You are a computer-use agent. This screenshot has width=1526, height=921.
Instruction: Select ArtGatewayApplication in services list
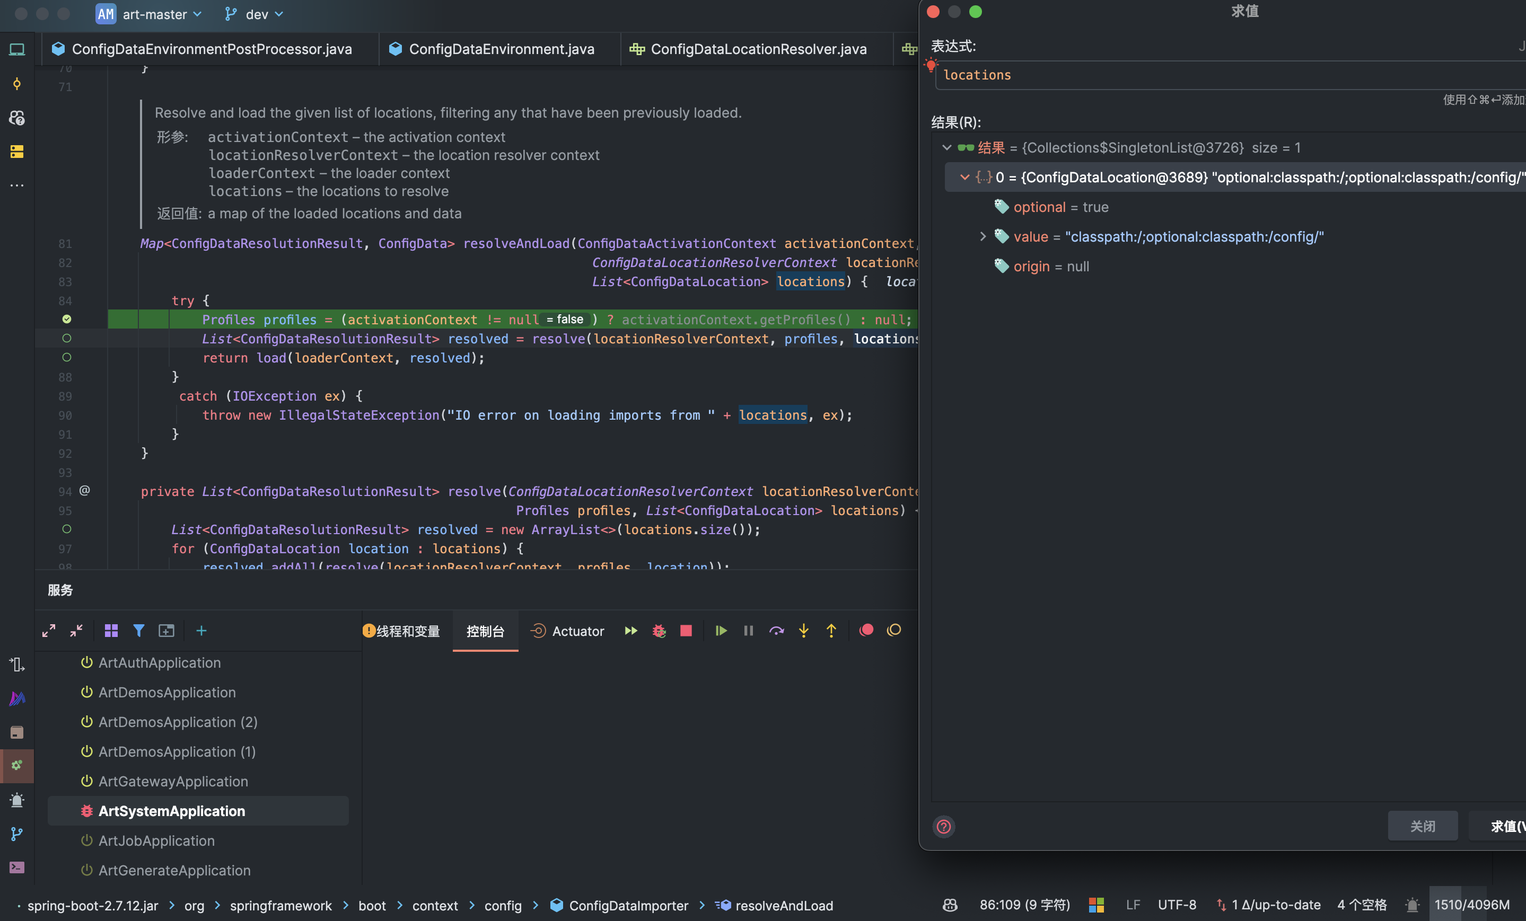point(173,781)
